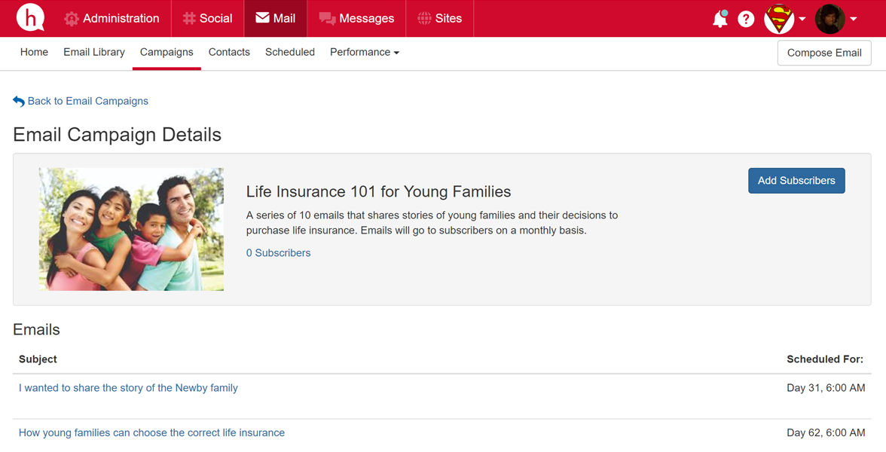
Task: Click the Day 62, 6:00 AM schedule
Action: pyautogui.click(x=826, y=432)
